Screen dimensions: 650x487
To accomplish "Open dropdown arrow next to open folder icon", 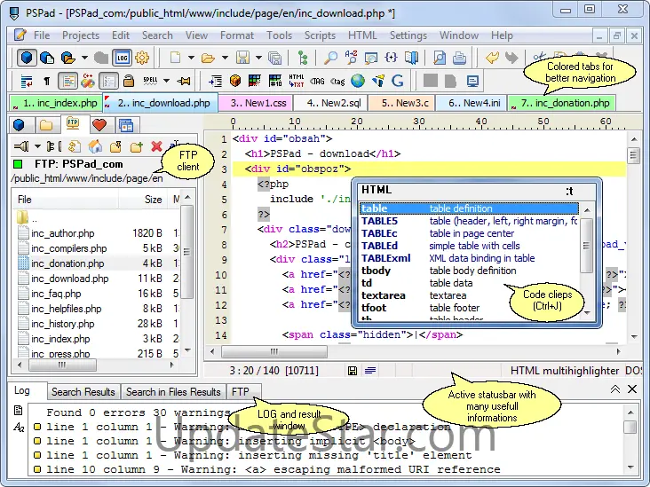I will [225, 58].
